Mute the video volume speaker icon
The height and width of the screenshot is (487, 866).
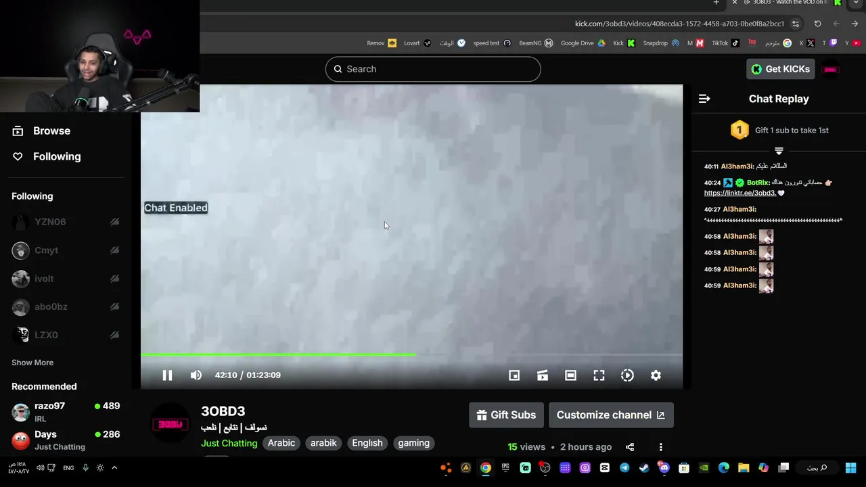click(196, 375)
